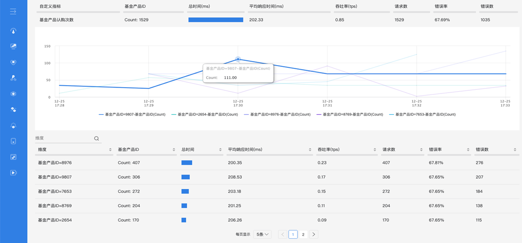This screenshot has width=522, height=243.
Task: Click the 115 error count cell
Action: pos(479,220)
